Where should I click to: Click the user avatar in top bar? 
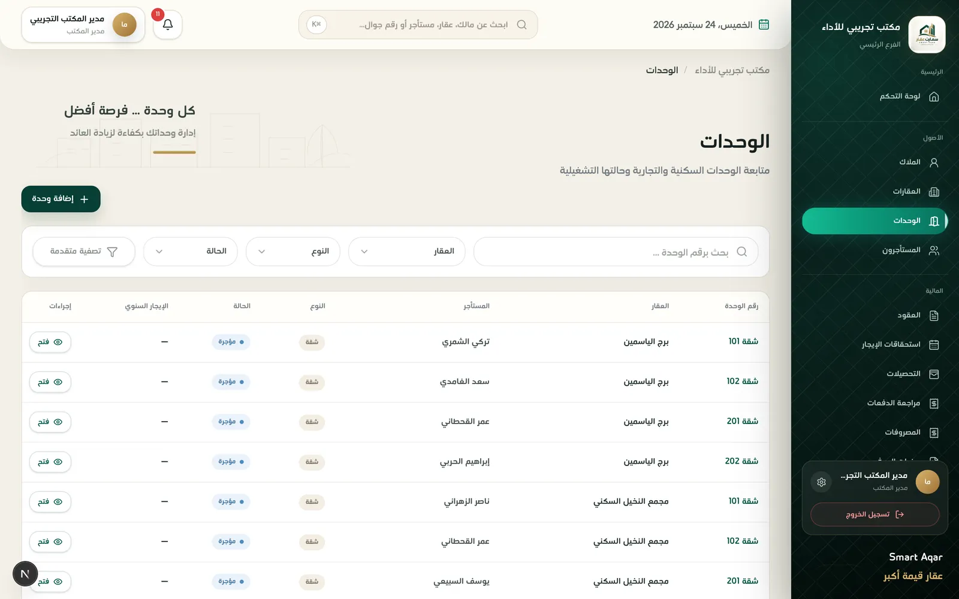click(x=125, y=25)
